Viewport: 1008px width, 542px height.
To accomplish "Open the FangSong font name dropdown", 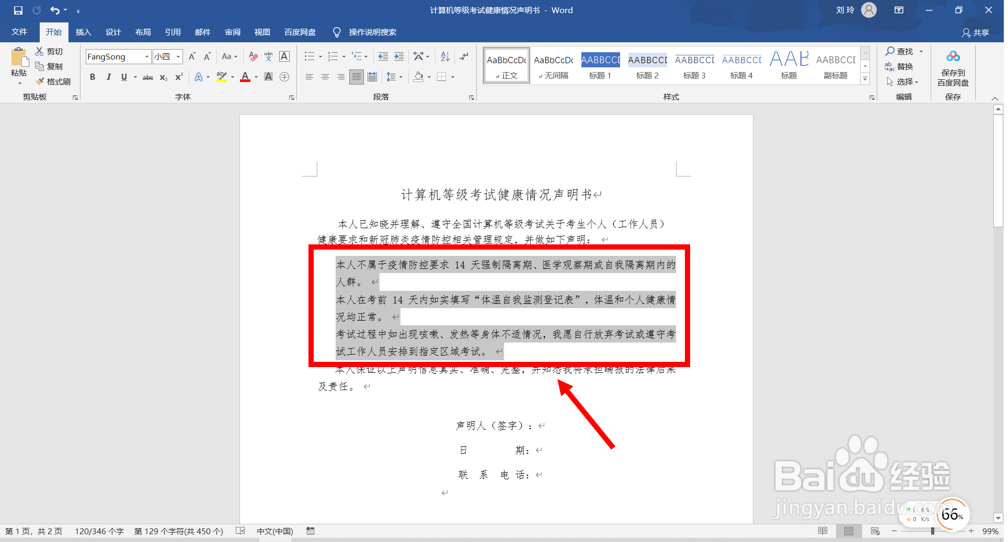I will [x=147, y=56].
